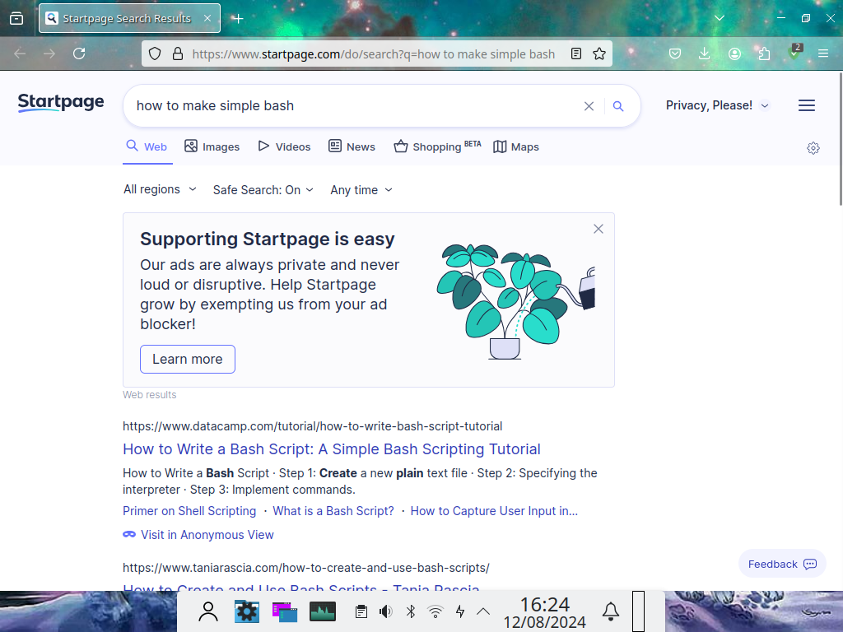The image size is (843, 632).
Task: Go back with the browser back arrow
Action: pos(20,53)
